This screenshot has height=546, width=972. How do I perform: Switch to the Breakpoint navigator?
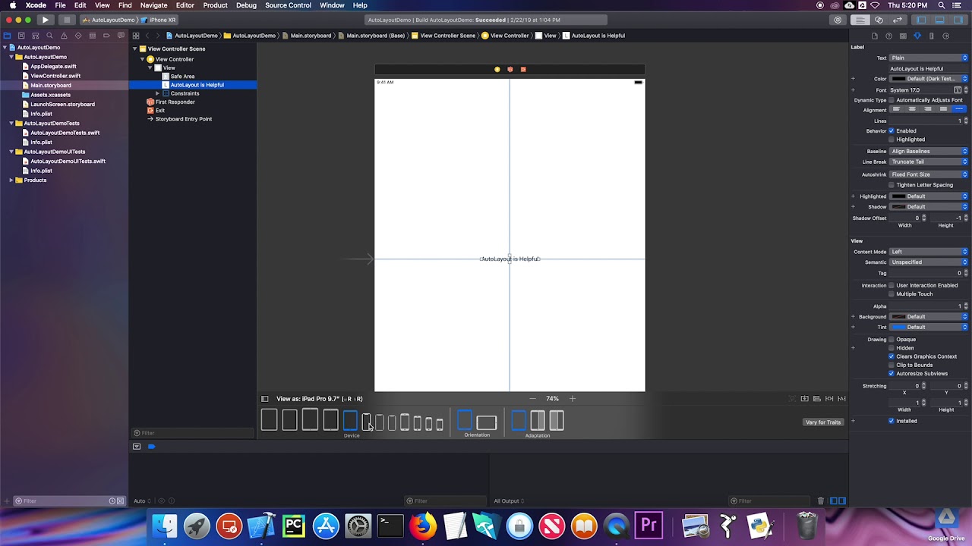(x=106, y=36)
